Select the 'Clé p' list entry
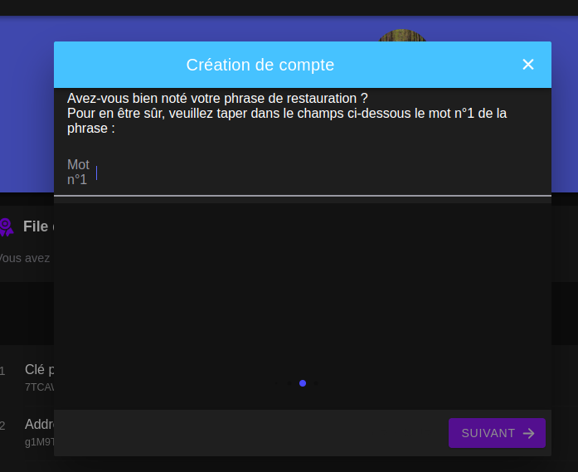Image resolution: width=578 pixels, height=472 pixels. pos(39,370)
